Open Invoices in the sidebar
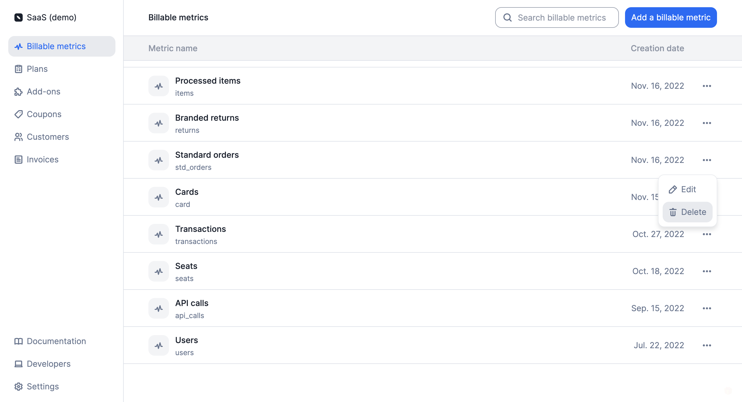The height and width of the screenshot is (402, 742). pos(42,159)
